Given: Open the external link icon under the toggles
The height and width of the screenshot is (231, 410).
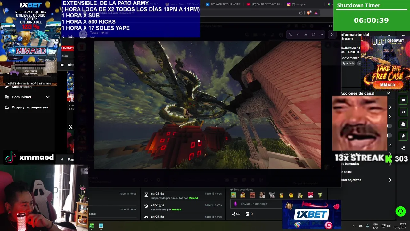Looking at the screenshot, I should point(390,145).
